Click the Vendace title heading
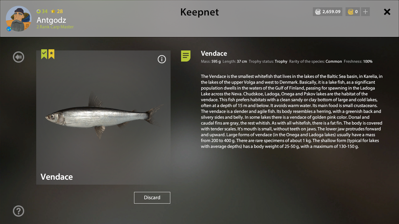This screenshot has width=399, height=224. point(214,53)
